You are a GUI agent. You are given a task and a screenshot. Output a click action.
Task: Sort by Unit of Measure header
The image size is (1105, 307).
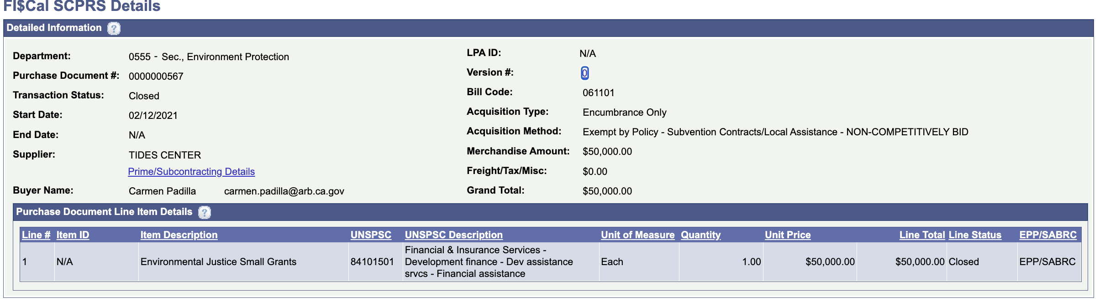(x=637, y=235)
